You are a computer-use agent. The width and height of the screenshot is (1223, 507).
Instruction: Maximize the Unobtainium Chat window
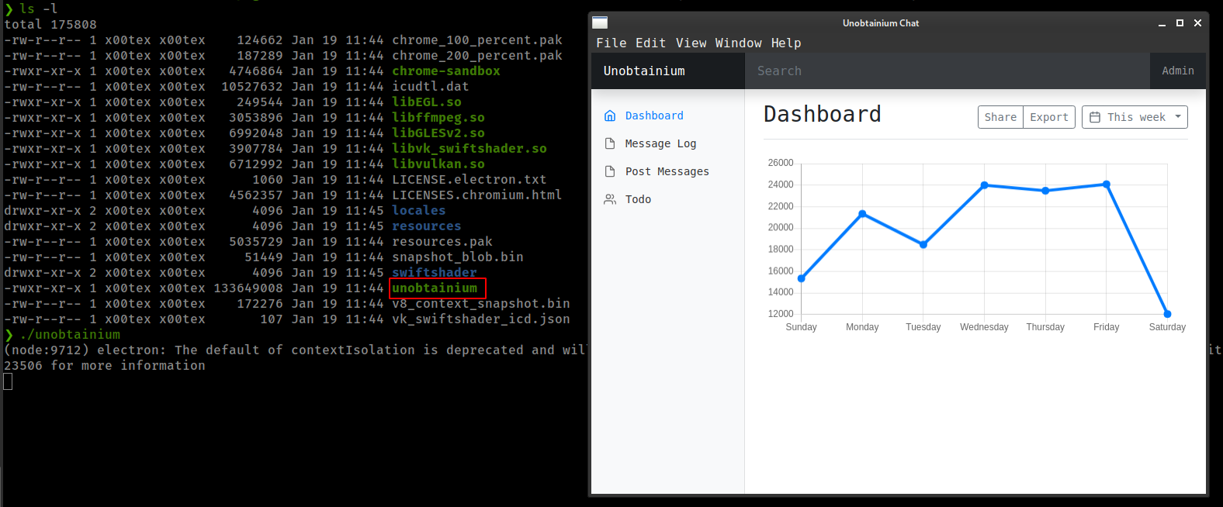pyautogui.click(x=1180, y=23)
